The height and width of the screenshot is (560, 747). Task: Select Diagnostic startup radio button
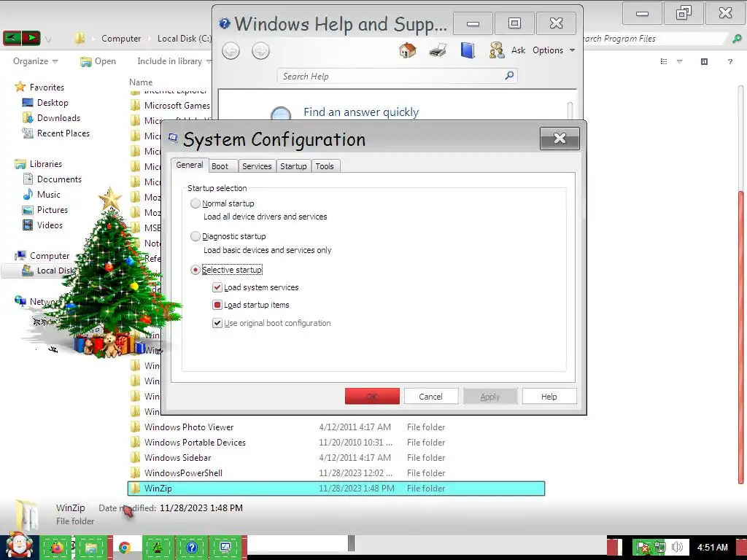tap(196, 236)
